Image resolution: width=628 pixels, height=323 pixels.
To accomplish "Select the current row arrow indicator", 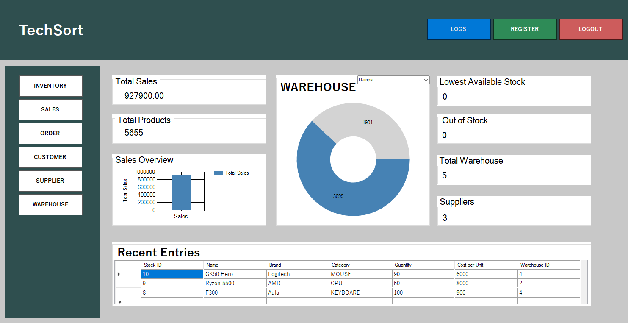I will tap(127, 274).
